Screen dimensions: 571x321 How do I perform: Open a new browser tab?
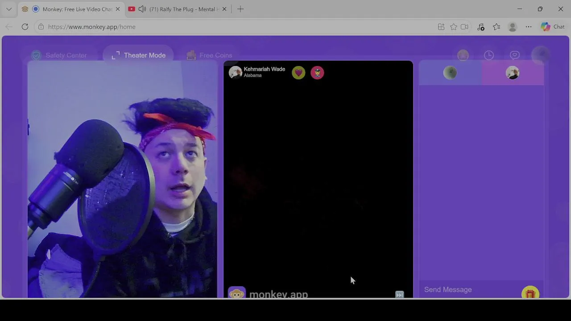point(240,9)
